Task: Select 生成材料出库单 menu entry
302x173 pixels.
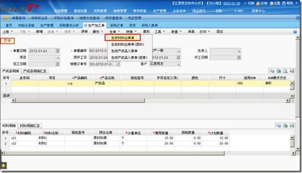Action: (x=123, y=38)
